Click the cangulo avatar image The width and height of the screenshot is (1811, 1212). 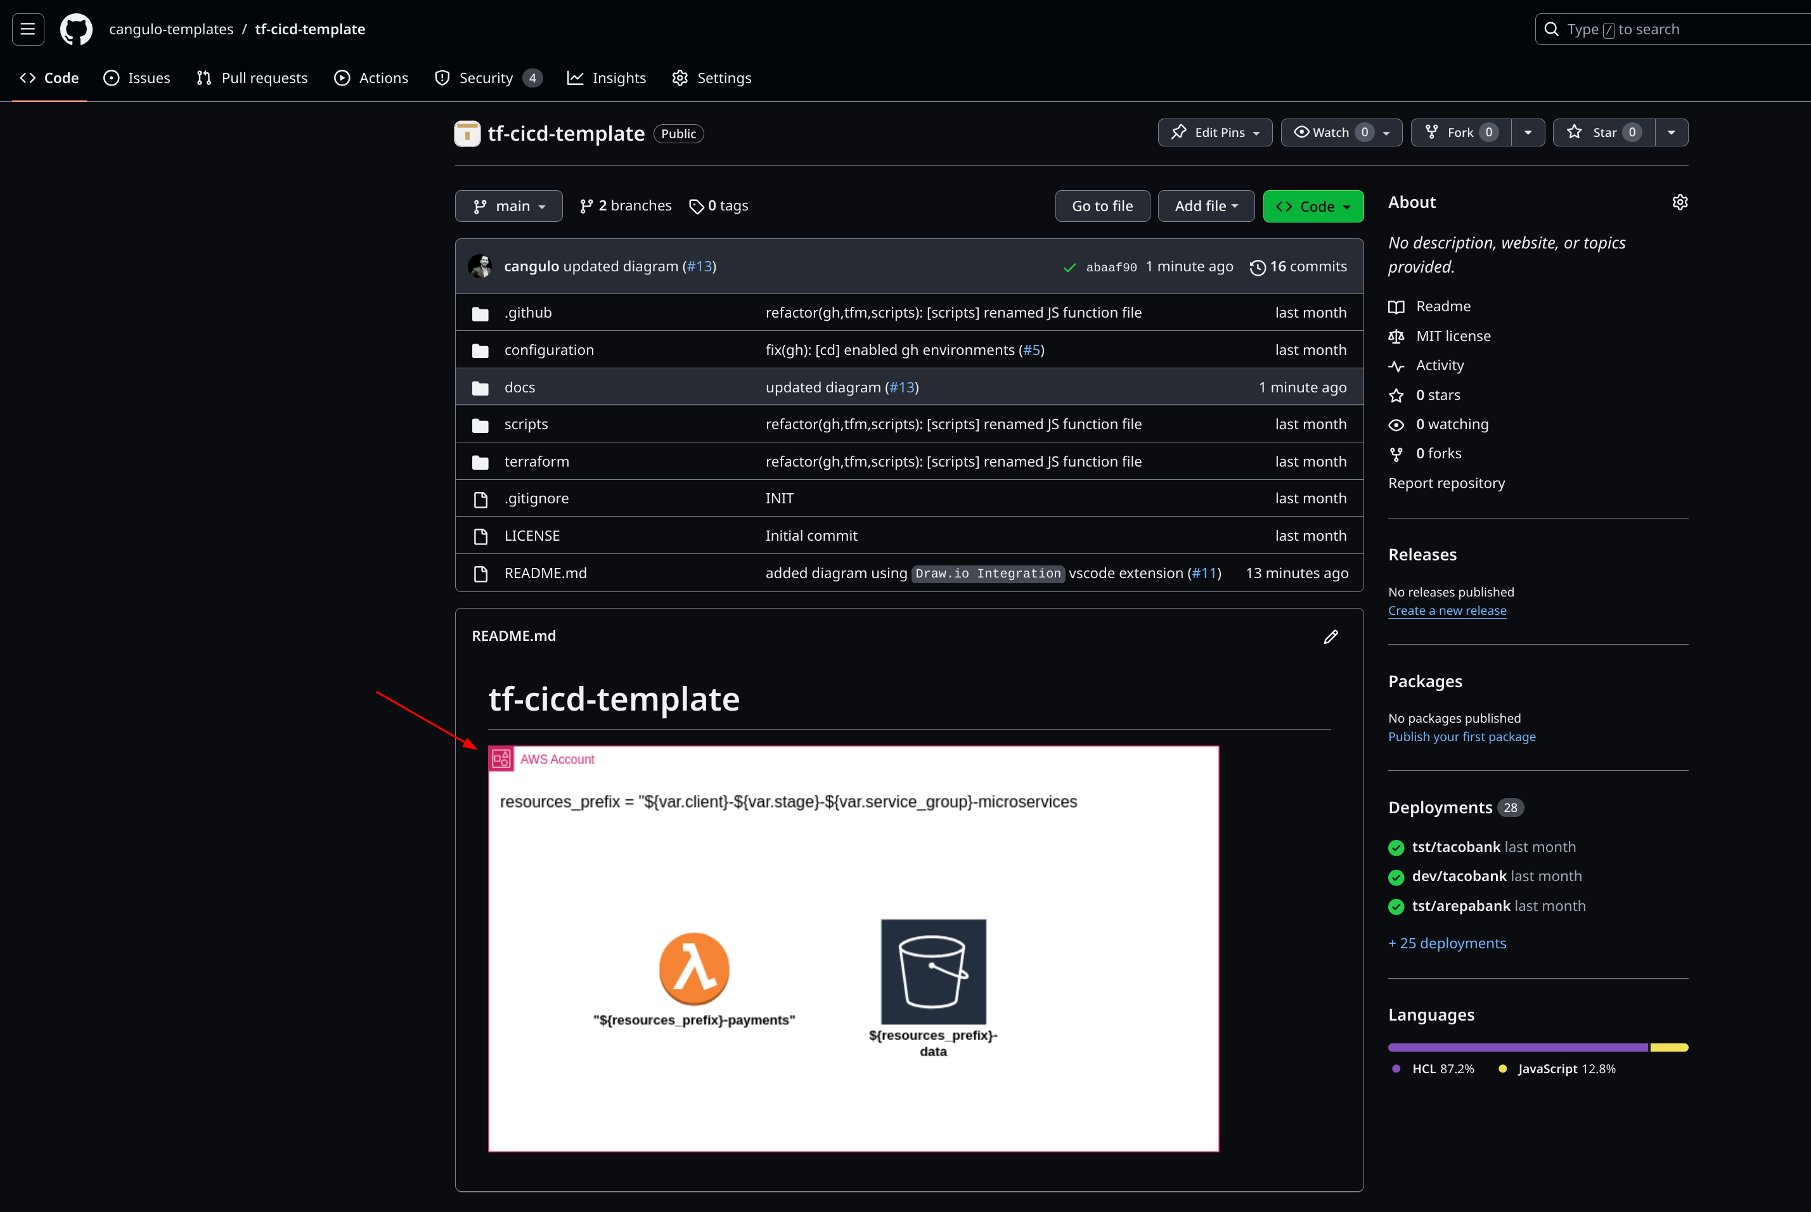[x=480, y=267]
